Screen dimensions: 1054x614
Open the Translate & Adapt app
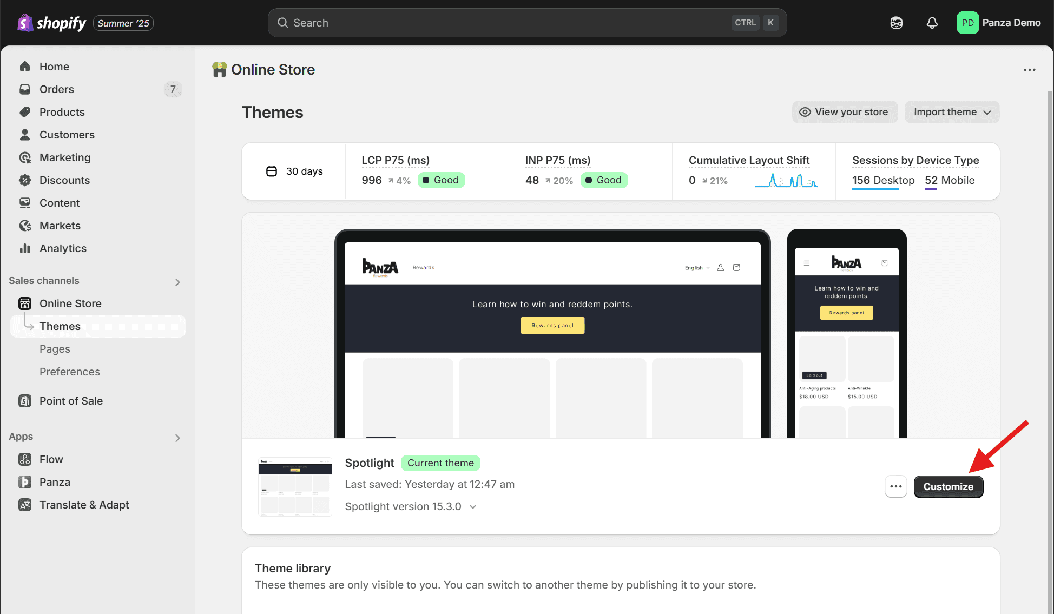pos(98,505)
